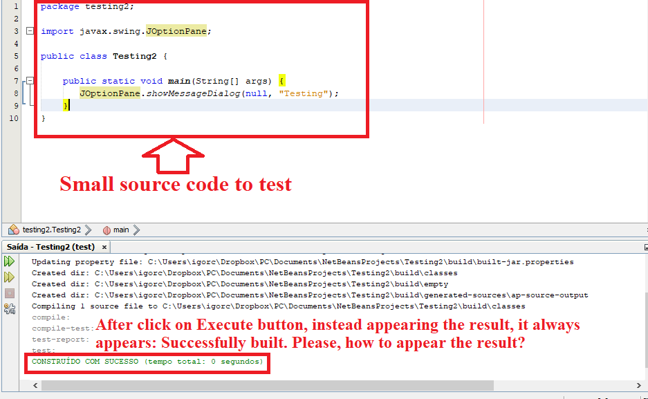The image size is (648, 399).
Task: Click the compile: output line
Action: coord(51,317)
